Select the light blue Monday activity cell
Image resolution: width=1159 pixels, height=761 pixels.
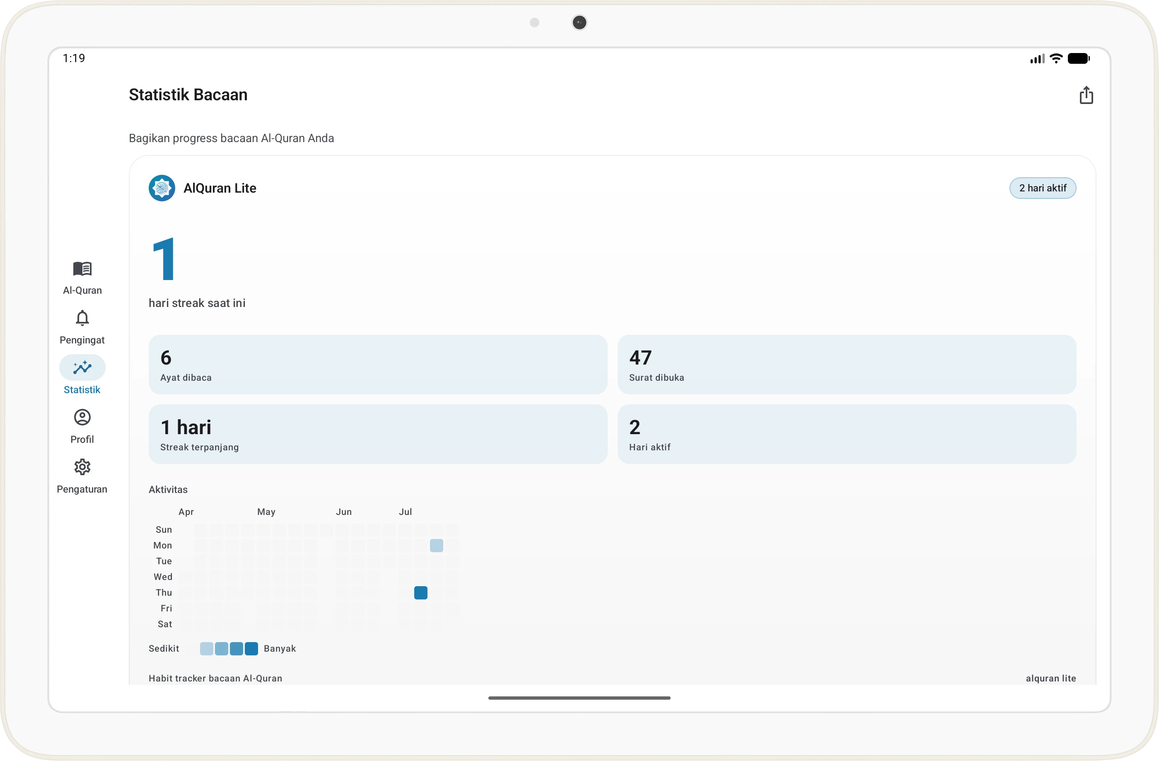click(436, 545)
